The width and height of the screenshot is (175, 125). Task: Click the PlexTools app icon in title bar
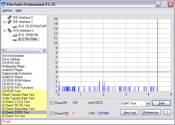click(x=3, y=4)
